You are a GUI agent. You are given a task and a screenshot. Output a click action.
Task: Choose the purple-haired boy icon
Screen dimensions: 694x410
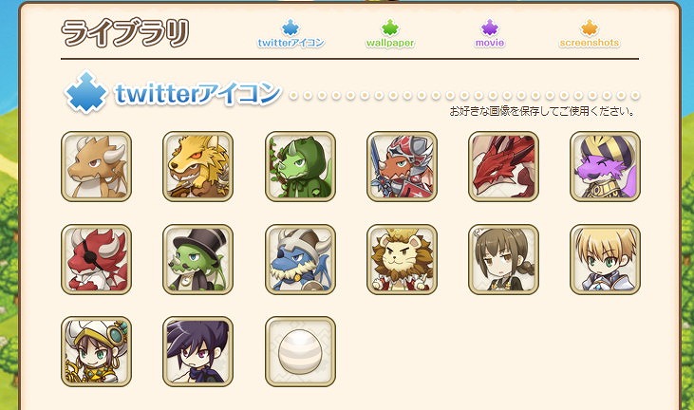[x=197, y=351]
